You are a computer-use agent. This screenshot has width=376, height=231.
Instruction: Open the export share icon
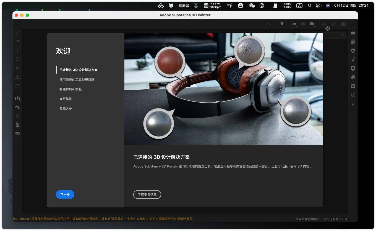coord(17,98)
